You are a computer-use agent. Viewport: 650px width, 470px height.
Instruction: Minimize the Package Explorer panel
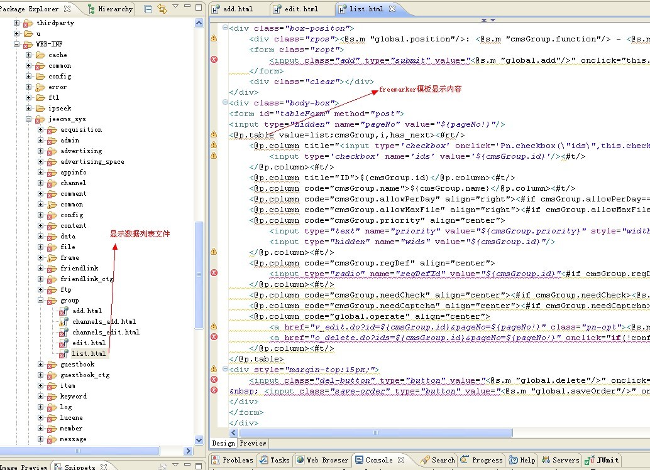tap(187, 6)
